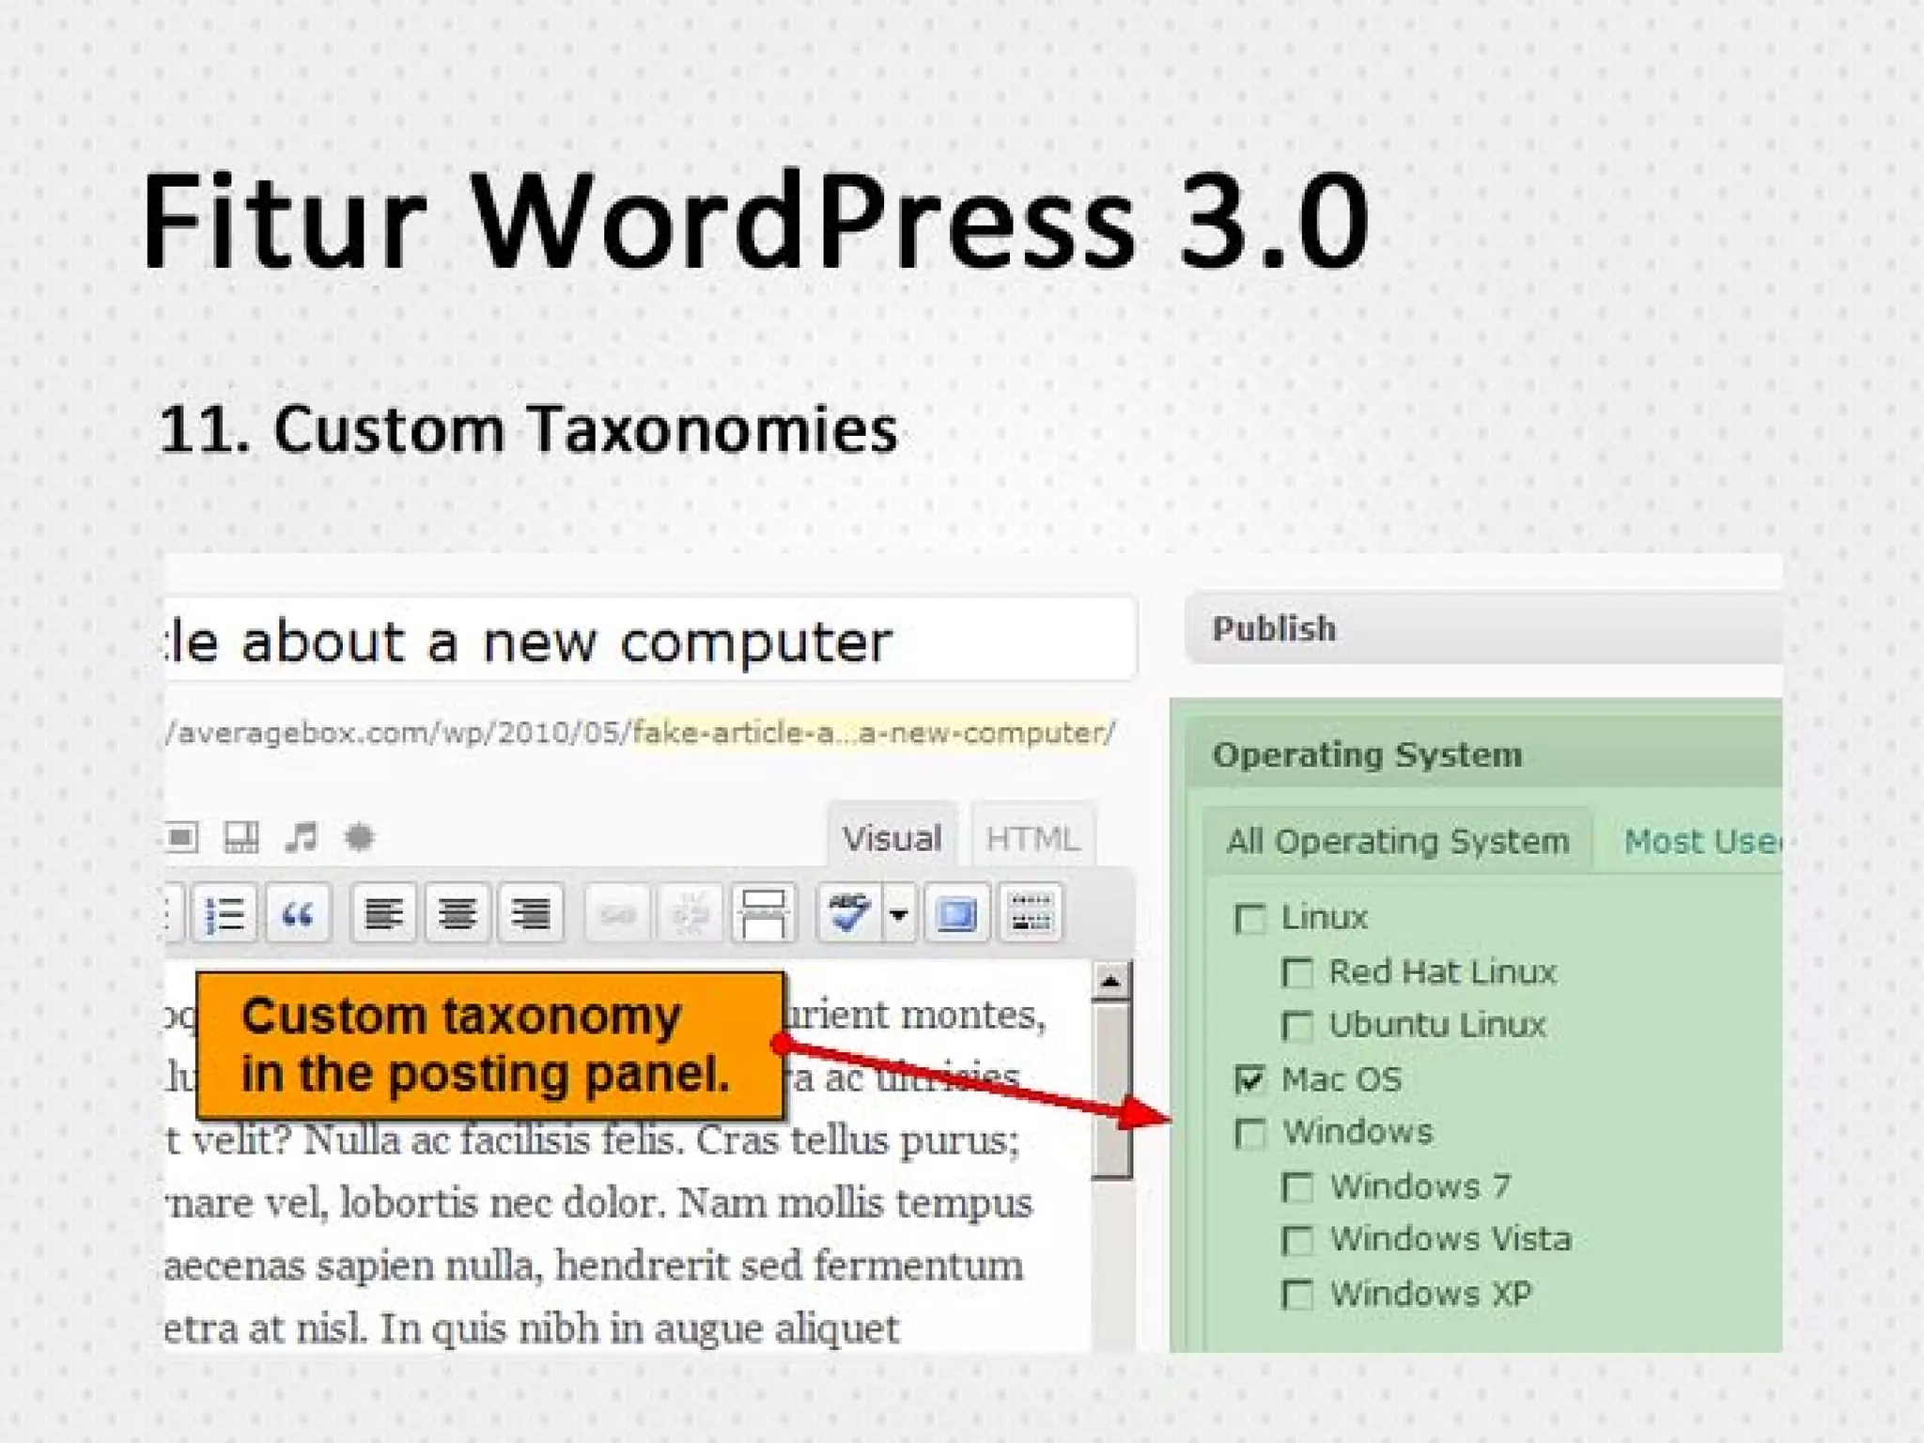Click text 'Cras tellus purus;' in editor
The image size is (1924, 1443).
[x=858, y=1140]
